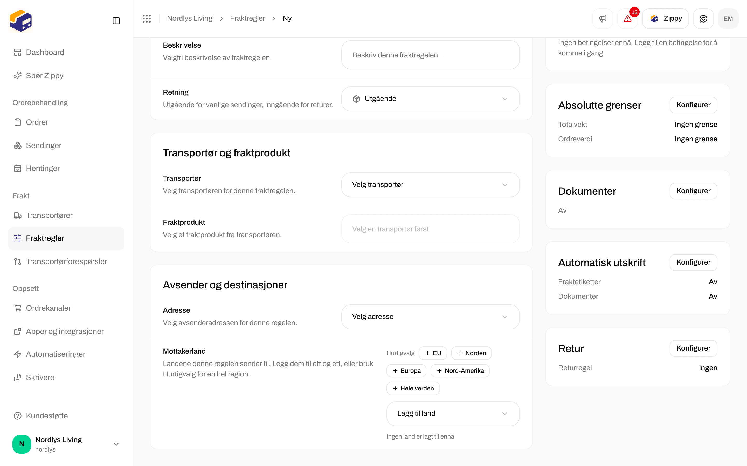Open Spør Zippy in the sidebar
The image size is (747, 466).
pyautogui.click(x=66, y=76)
